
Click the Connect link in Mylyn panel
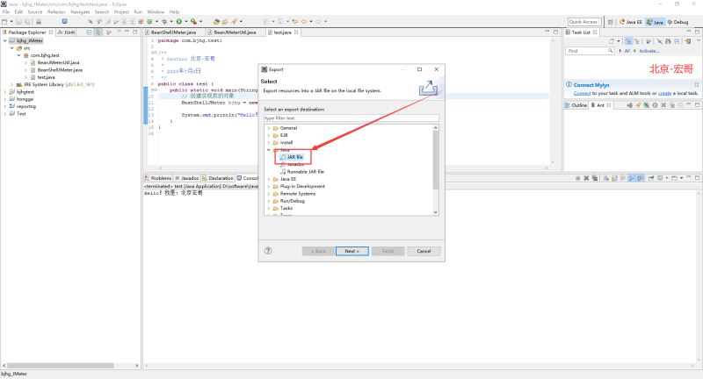coord(582,93)
